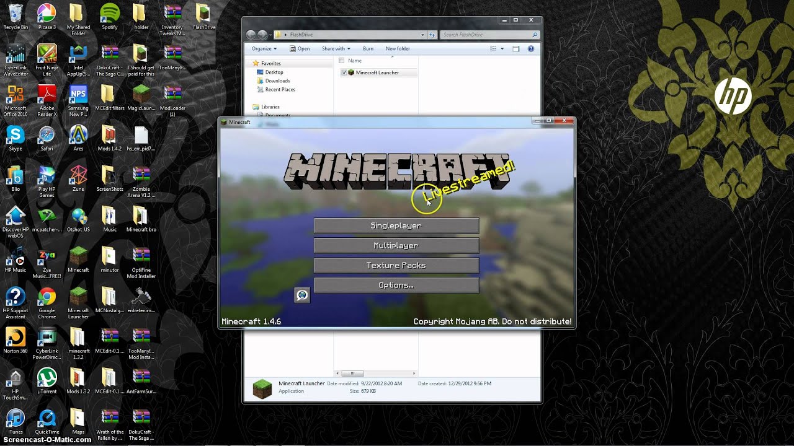
Task: Click Open in the Explorer toolbar
Action: tap(300, 48)
